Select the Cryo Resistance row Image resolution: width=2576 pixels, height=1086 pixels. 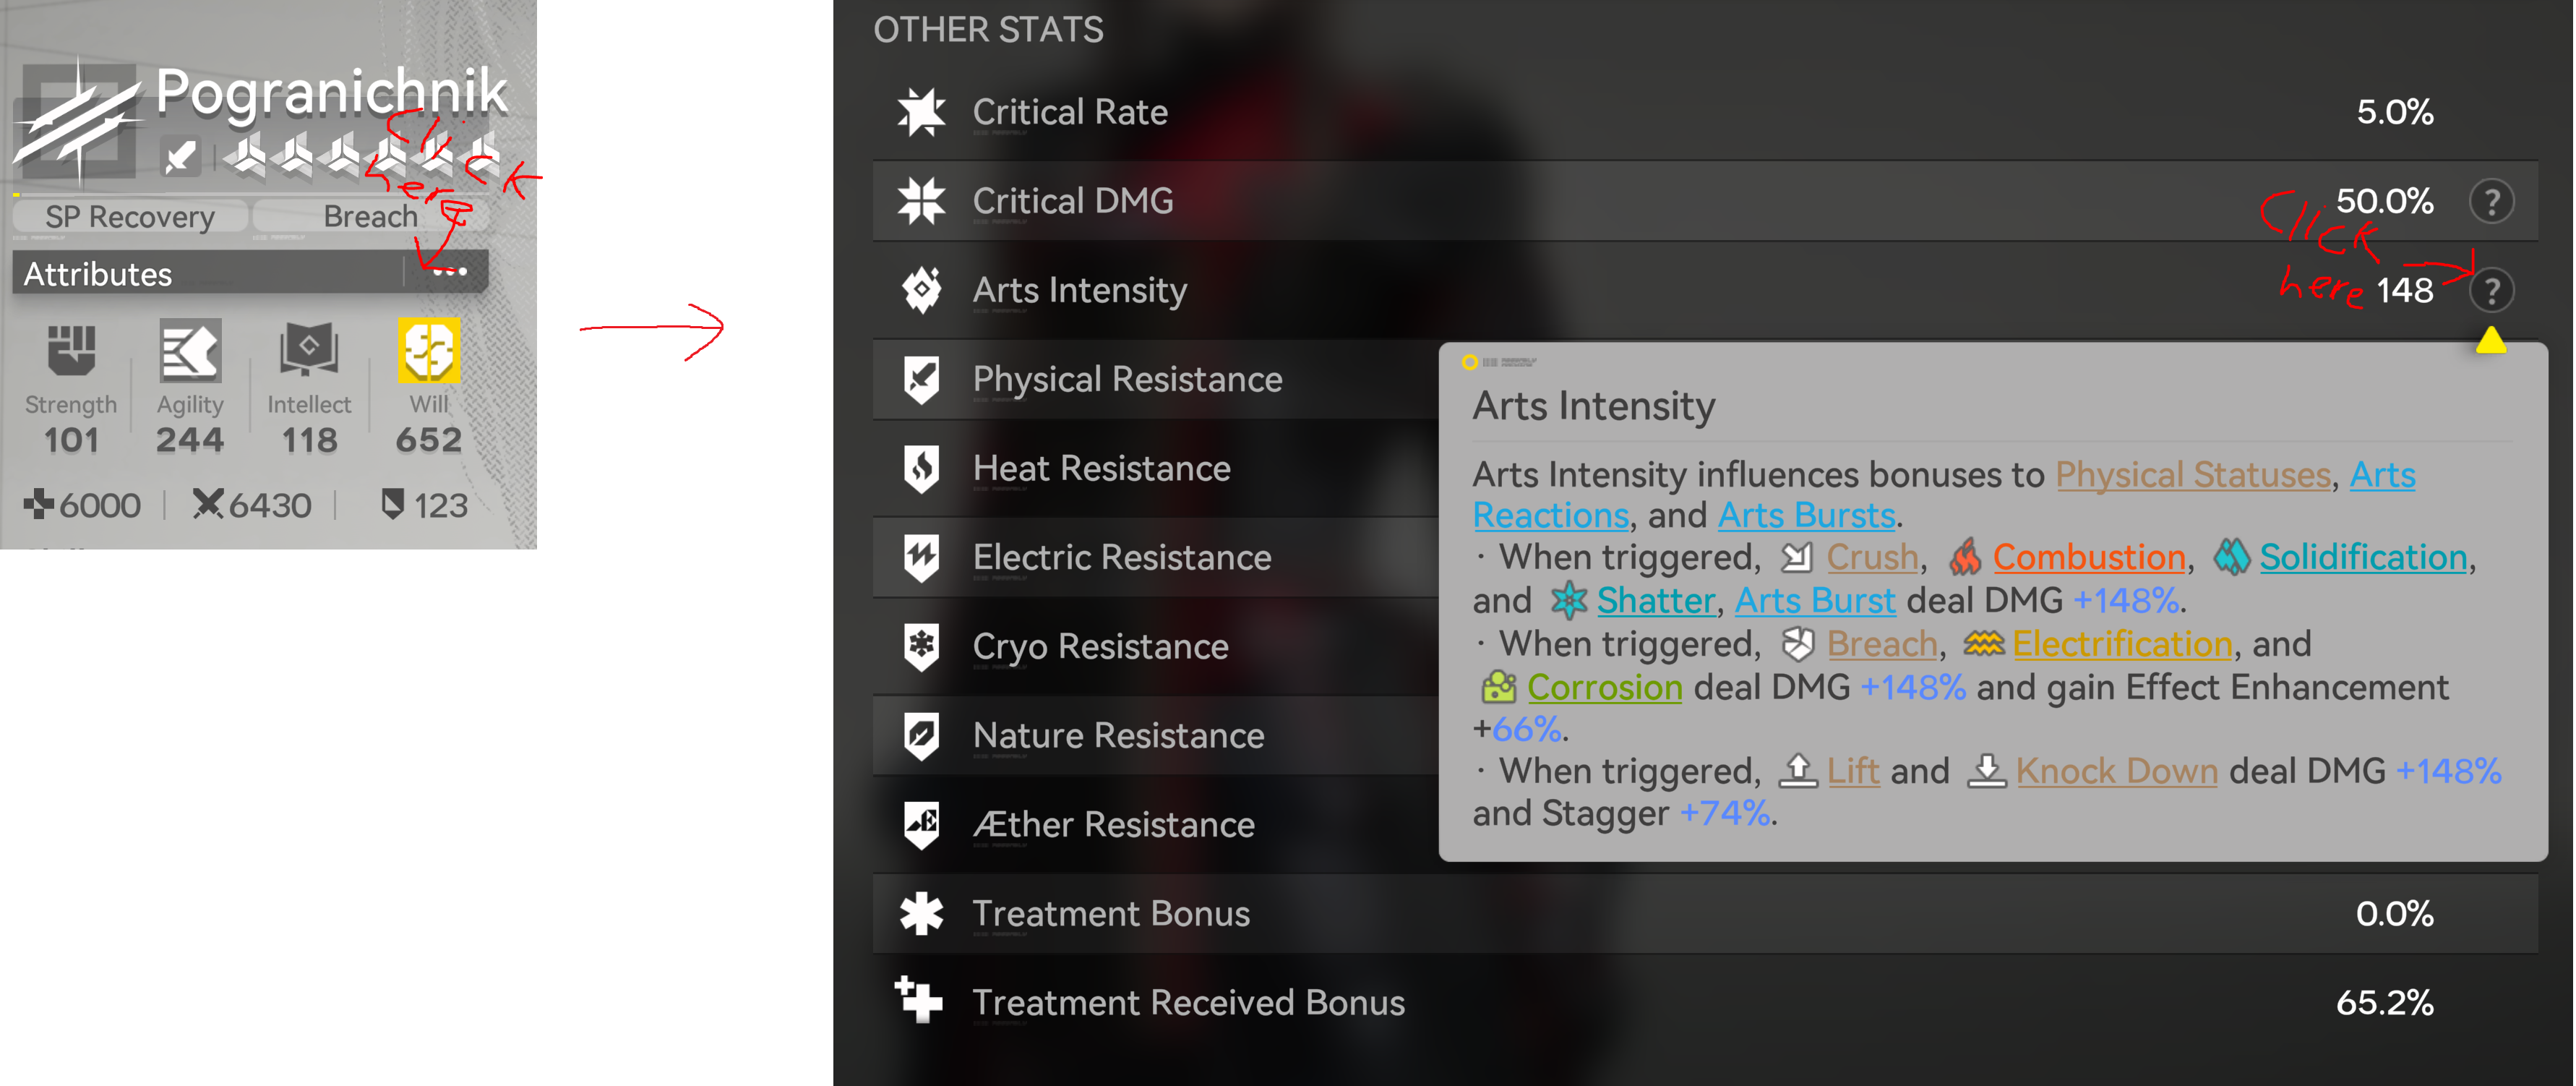1155,646
